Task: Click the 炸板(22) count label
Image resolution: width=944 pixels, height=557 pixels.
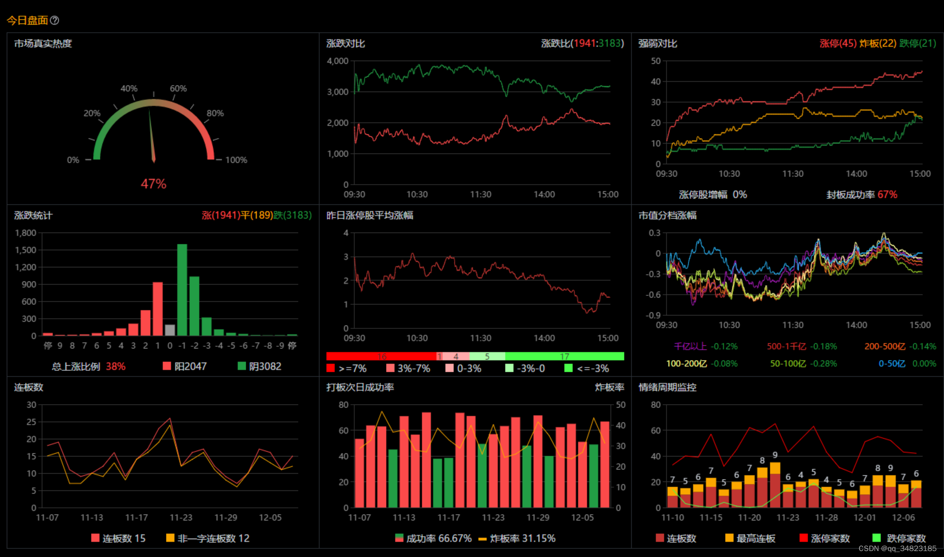Action: tap(878, 44)
